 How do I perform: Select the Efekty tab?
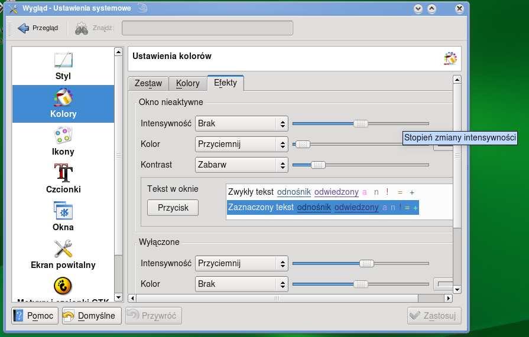[225, 83]
